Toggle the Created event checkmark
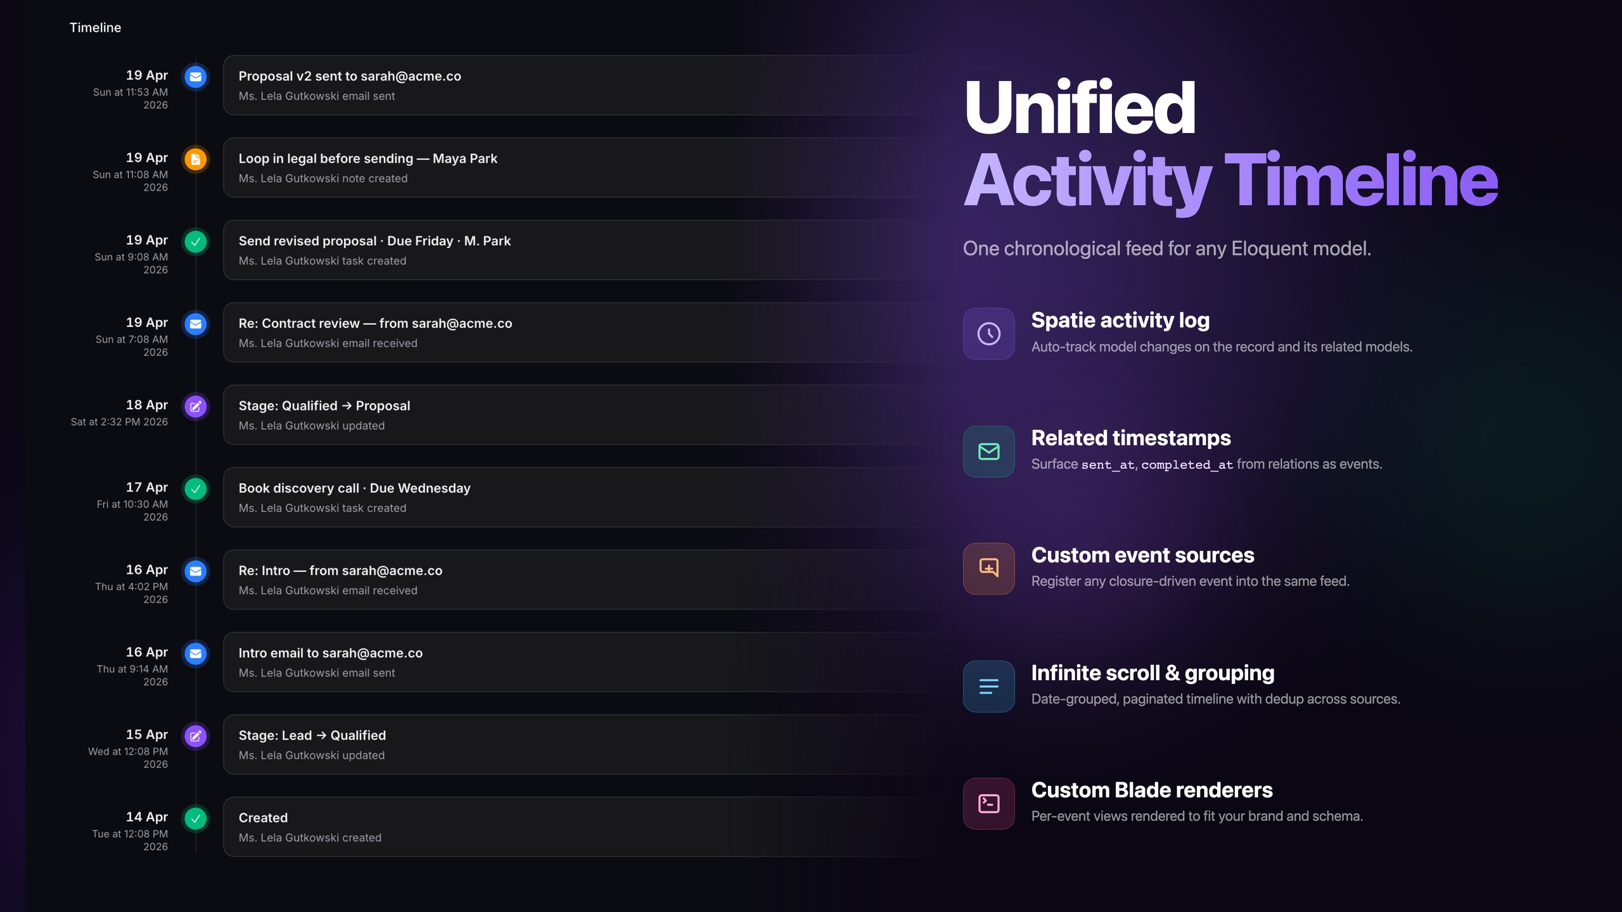Screen dimensions: 1622x912 [x=195, y=818]
